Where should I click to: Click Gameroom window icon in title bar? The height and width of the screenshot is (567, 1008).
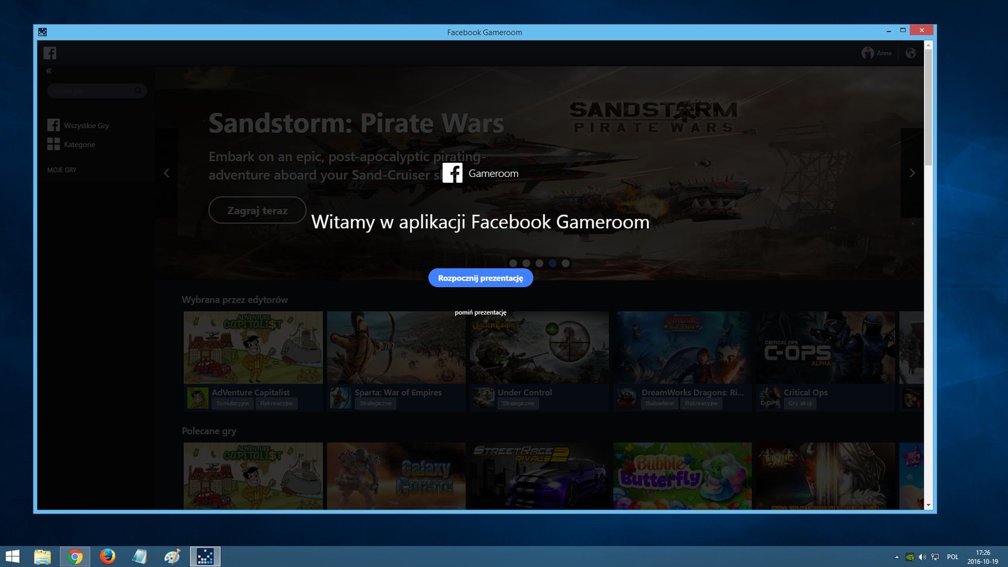[42, 32]
